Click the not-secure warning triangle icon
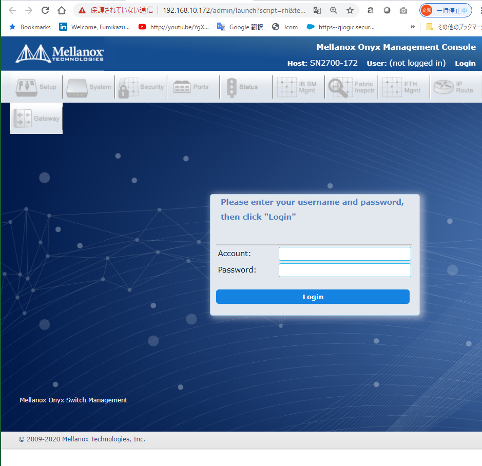The image size is (482, 466). tap(82, 10)
